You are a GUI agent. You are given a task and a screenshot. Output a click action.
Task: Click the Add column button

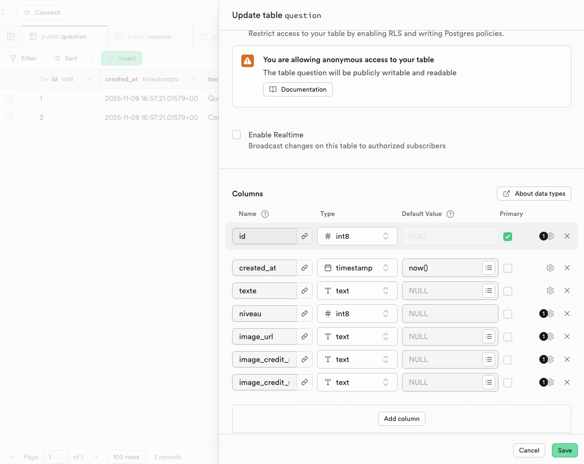401,419
